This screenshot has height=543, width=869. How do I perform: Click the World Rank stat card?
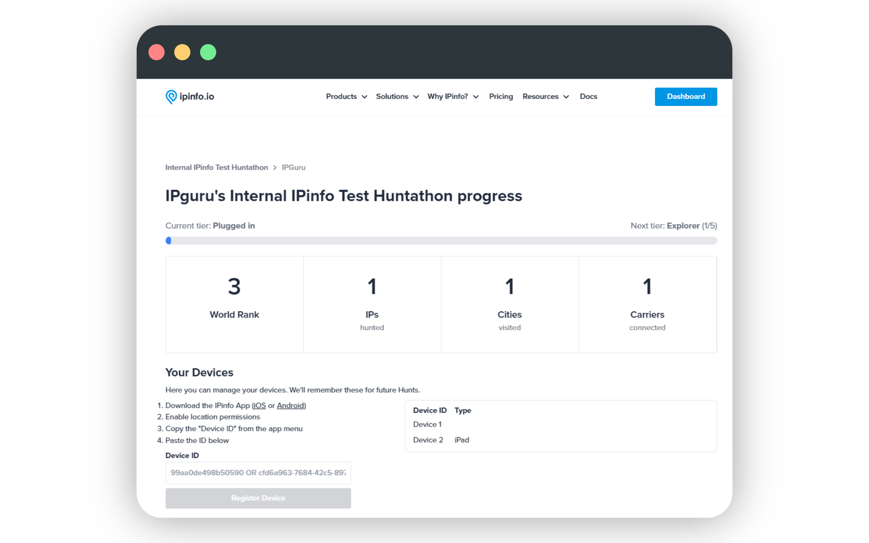234,304
